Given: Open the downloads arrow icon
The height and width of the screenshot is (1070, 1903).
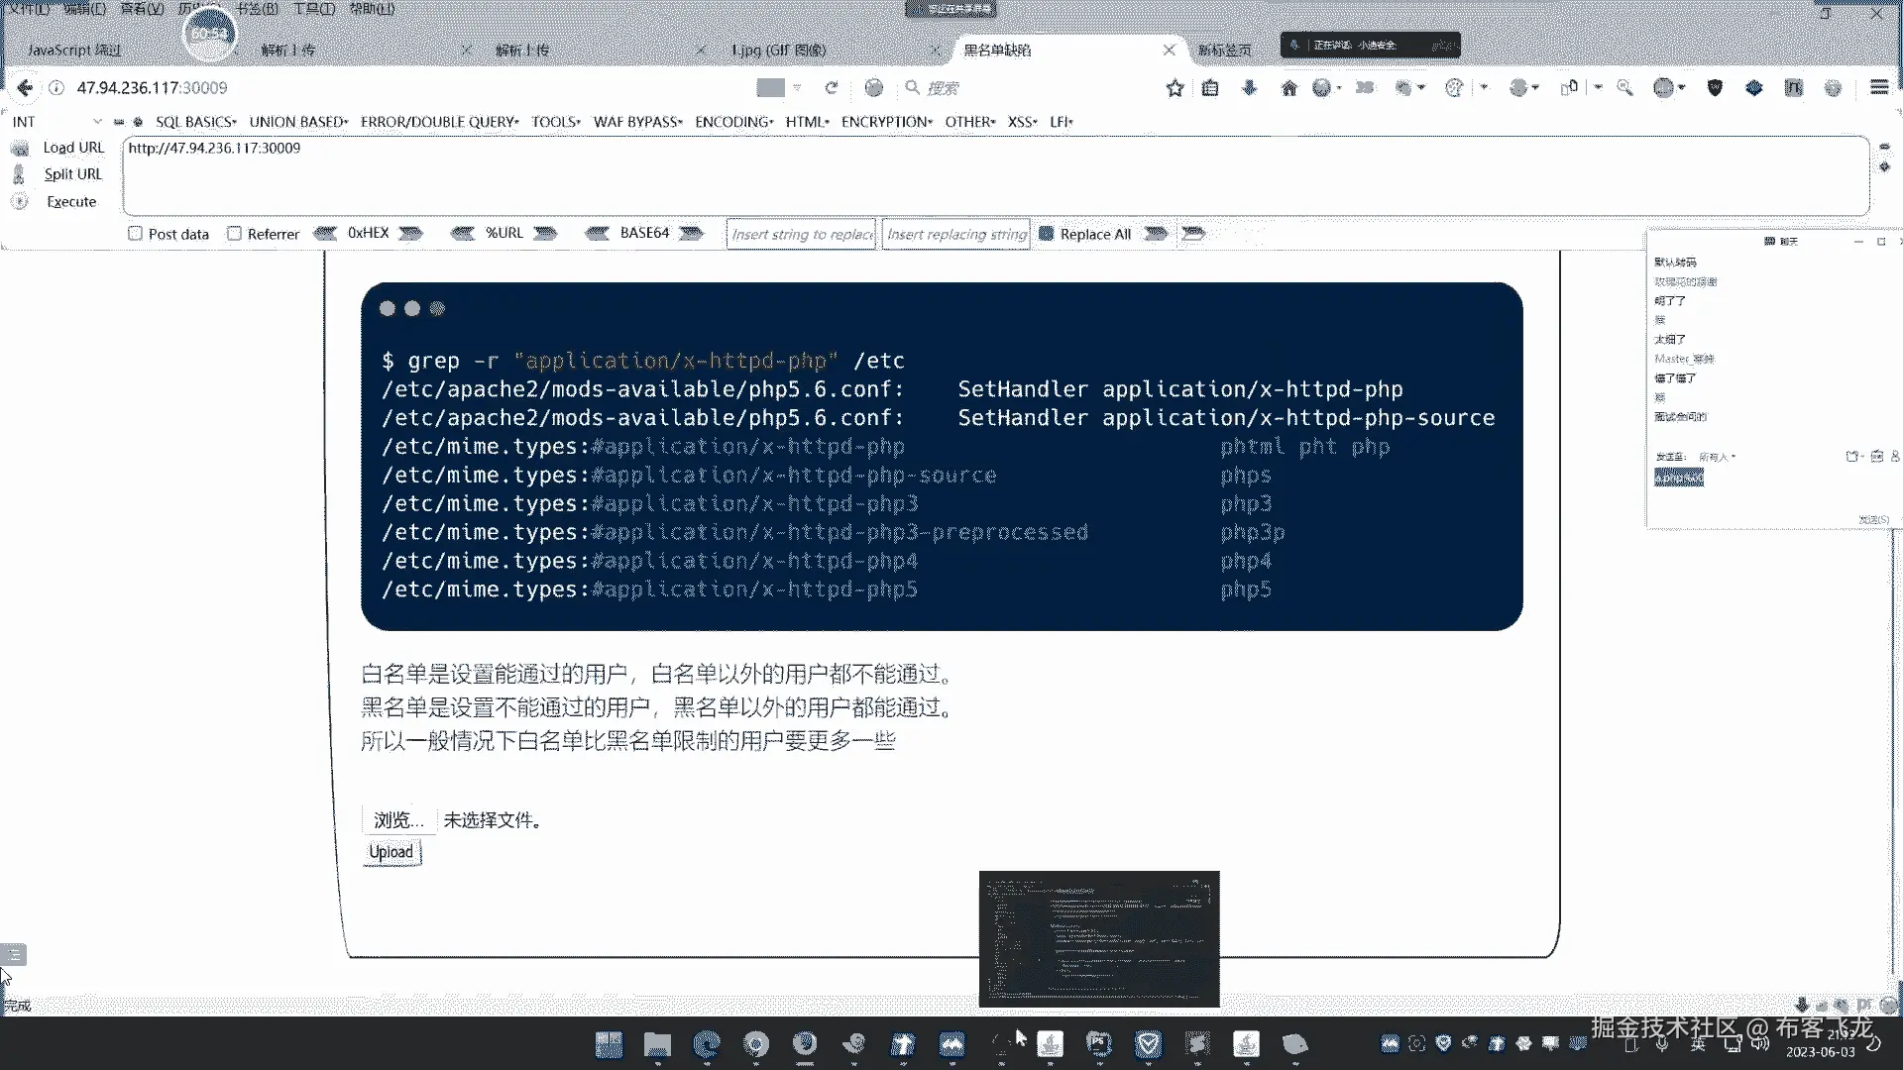Looking at the screenshot, I should click(1249, 88).
